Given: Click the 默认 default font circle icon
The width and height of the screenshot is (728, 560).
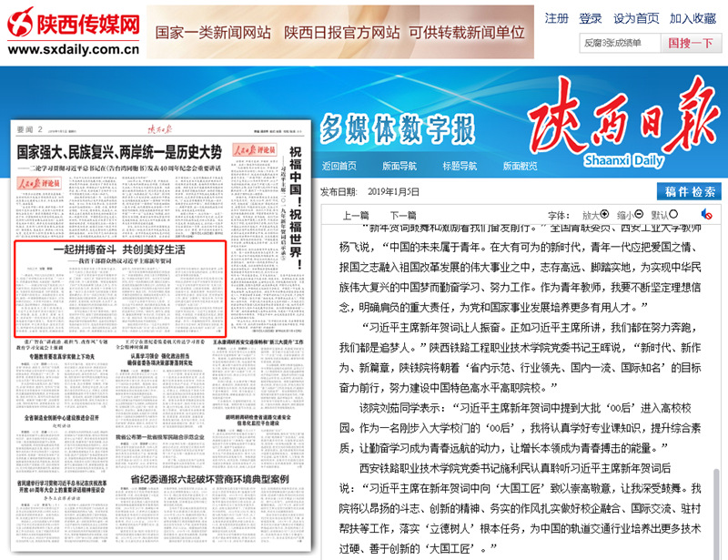Looking at the screenshot, I should (x=673, y=214).
